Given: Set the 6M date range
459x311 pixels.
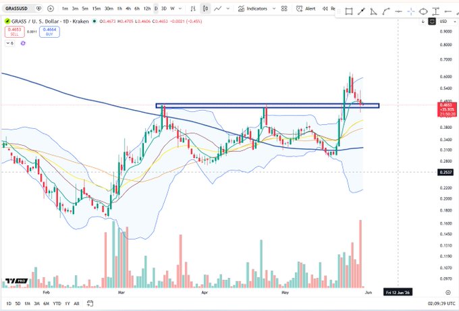Looking at the screenshot, I should 47,304.
